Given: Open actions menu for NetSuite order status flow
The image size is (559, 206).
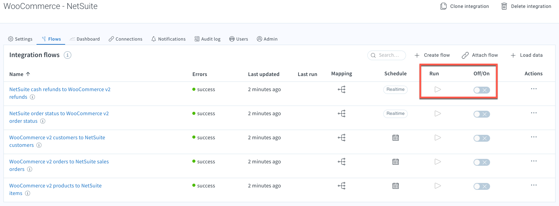Looking at the screenshot, I should 534,113.
